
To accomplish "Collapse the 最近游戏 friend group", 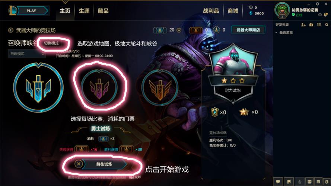I will 276,32.
